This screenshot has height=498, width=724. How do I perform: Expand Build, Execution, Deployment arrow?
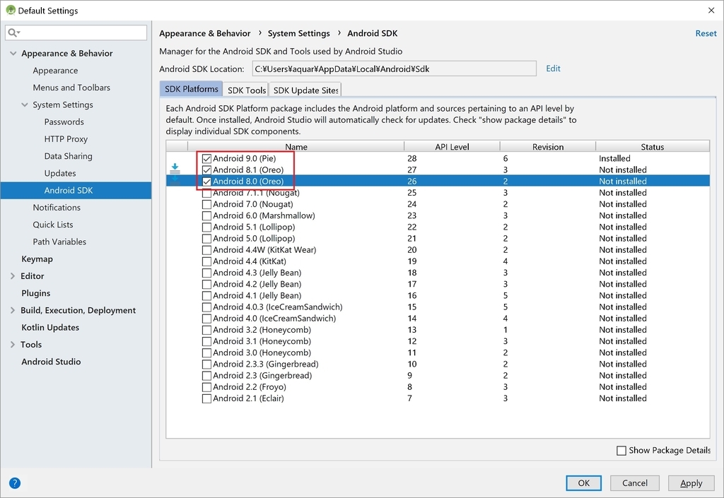point(13,310)
